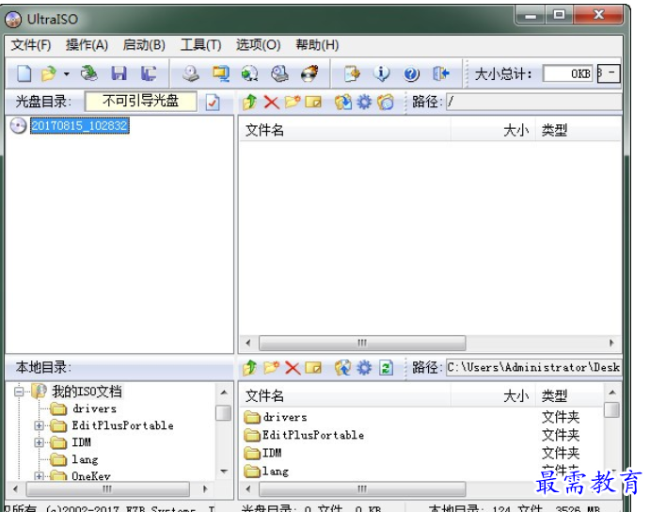Expand the EditPlusPortable tree node
The height and width of the screenshot is (512, 650).
(39, 425)
